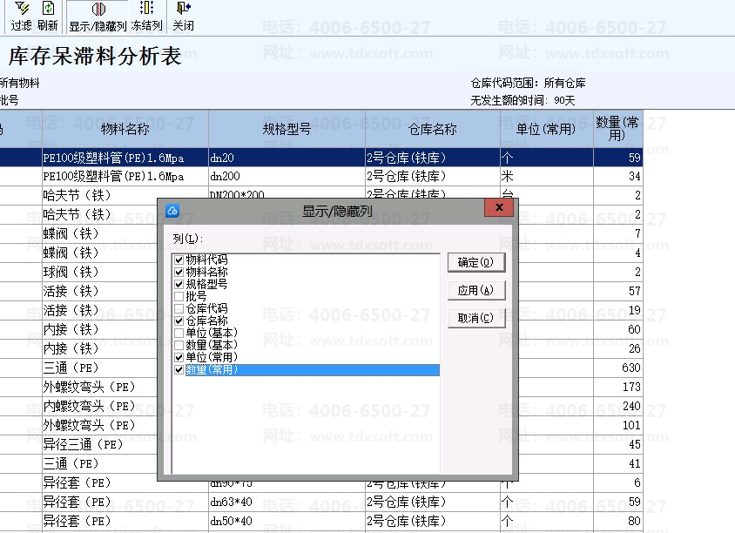The height and width of the screenshot is (533, 735).
Task: Select the dn20 specification cell
Action: pyautogui.click(x=287, y=158)
